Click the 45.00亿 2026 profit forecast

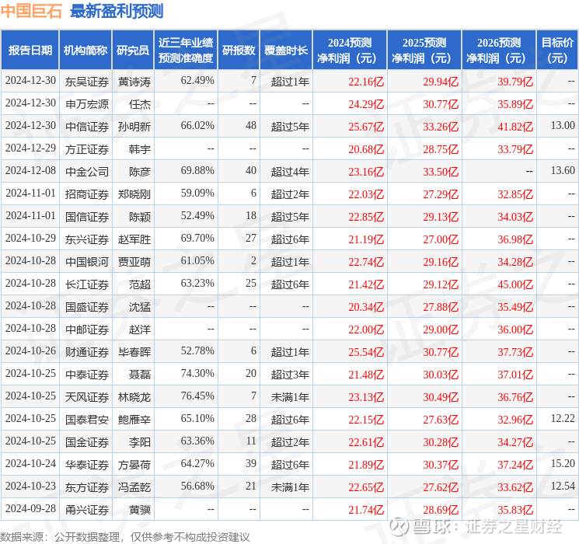(515, 284)
